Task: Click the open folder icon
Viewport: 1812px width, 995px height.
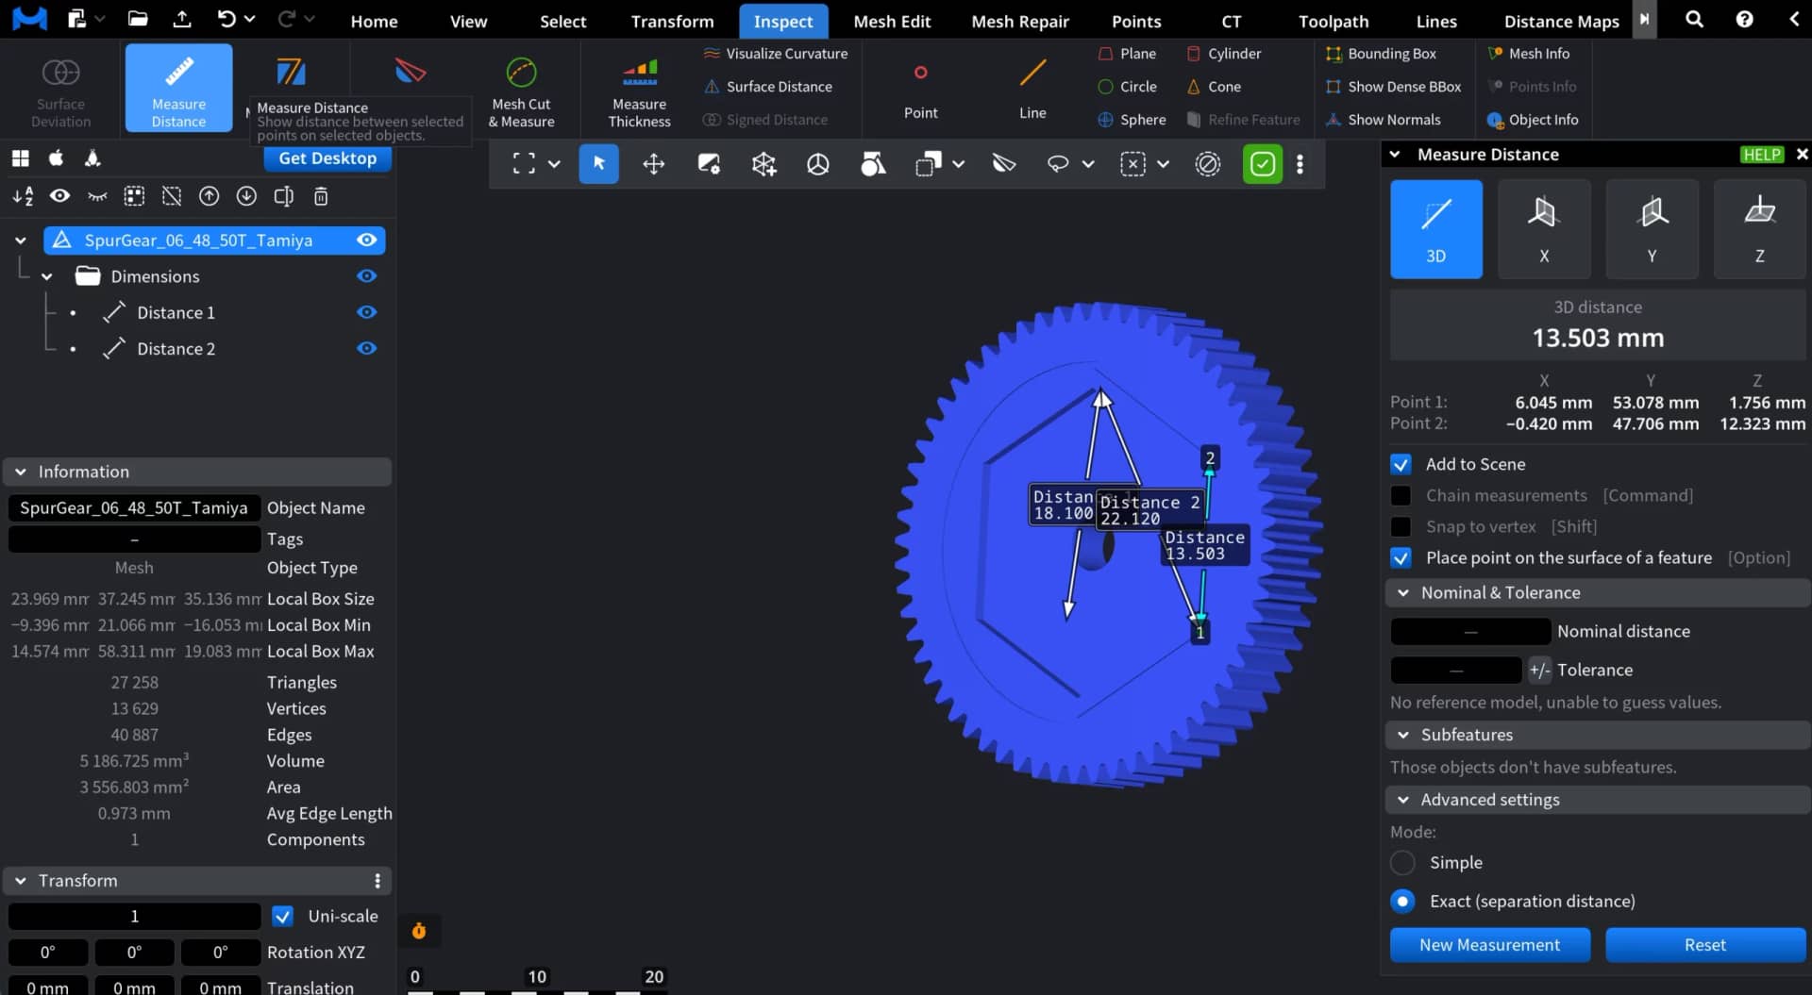Action: (x=138, y=19)
